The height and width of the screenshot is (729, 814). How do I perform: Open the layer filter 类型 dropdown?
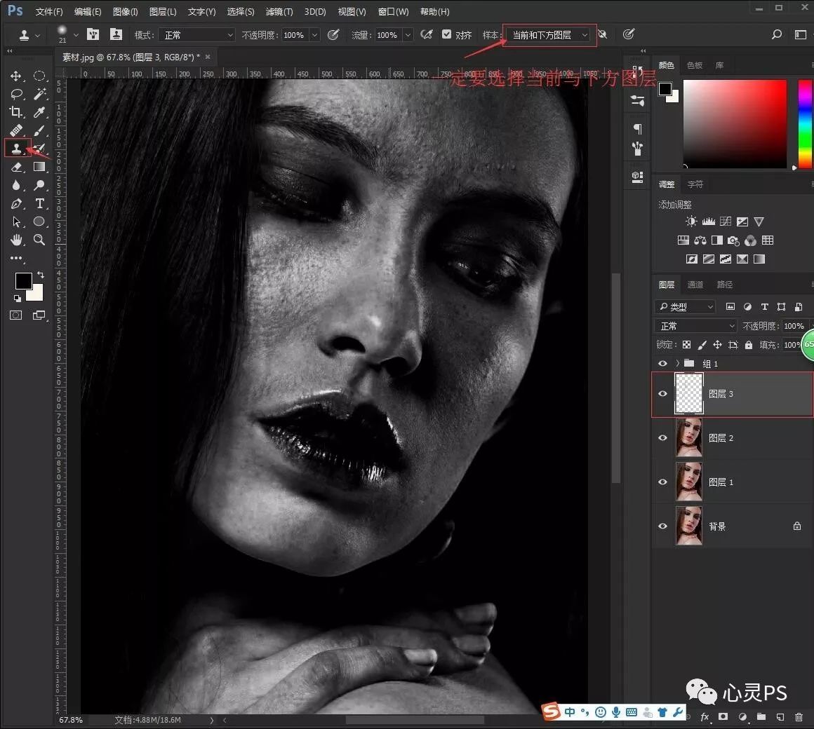coord(686,307)
